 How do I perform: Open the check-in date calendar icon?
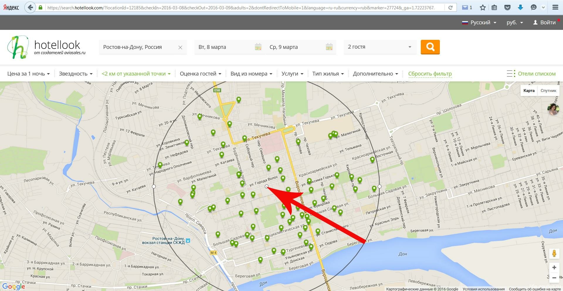(258, 47)
